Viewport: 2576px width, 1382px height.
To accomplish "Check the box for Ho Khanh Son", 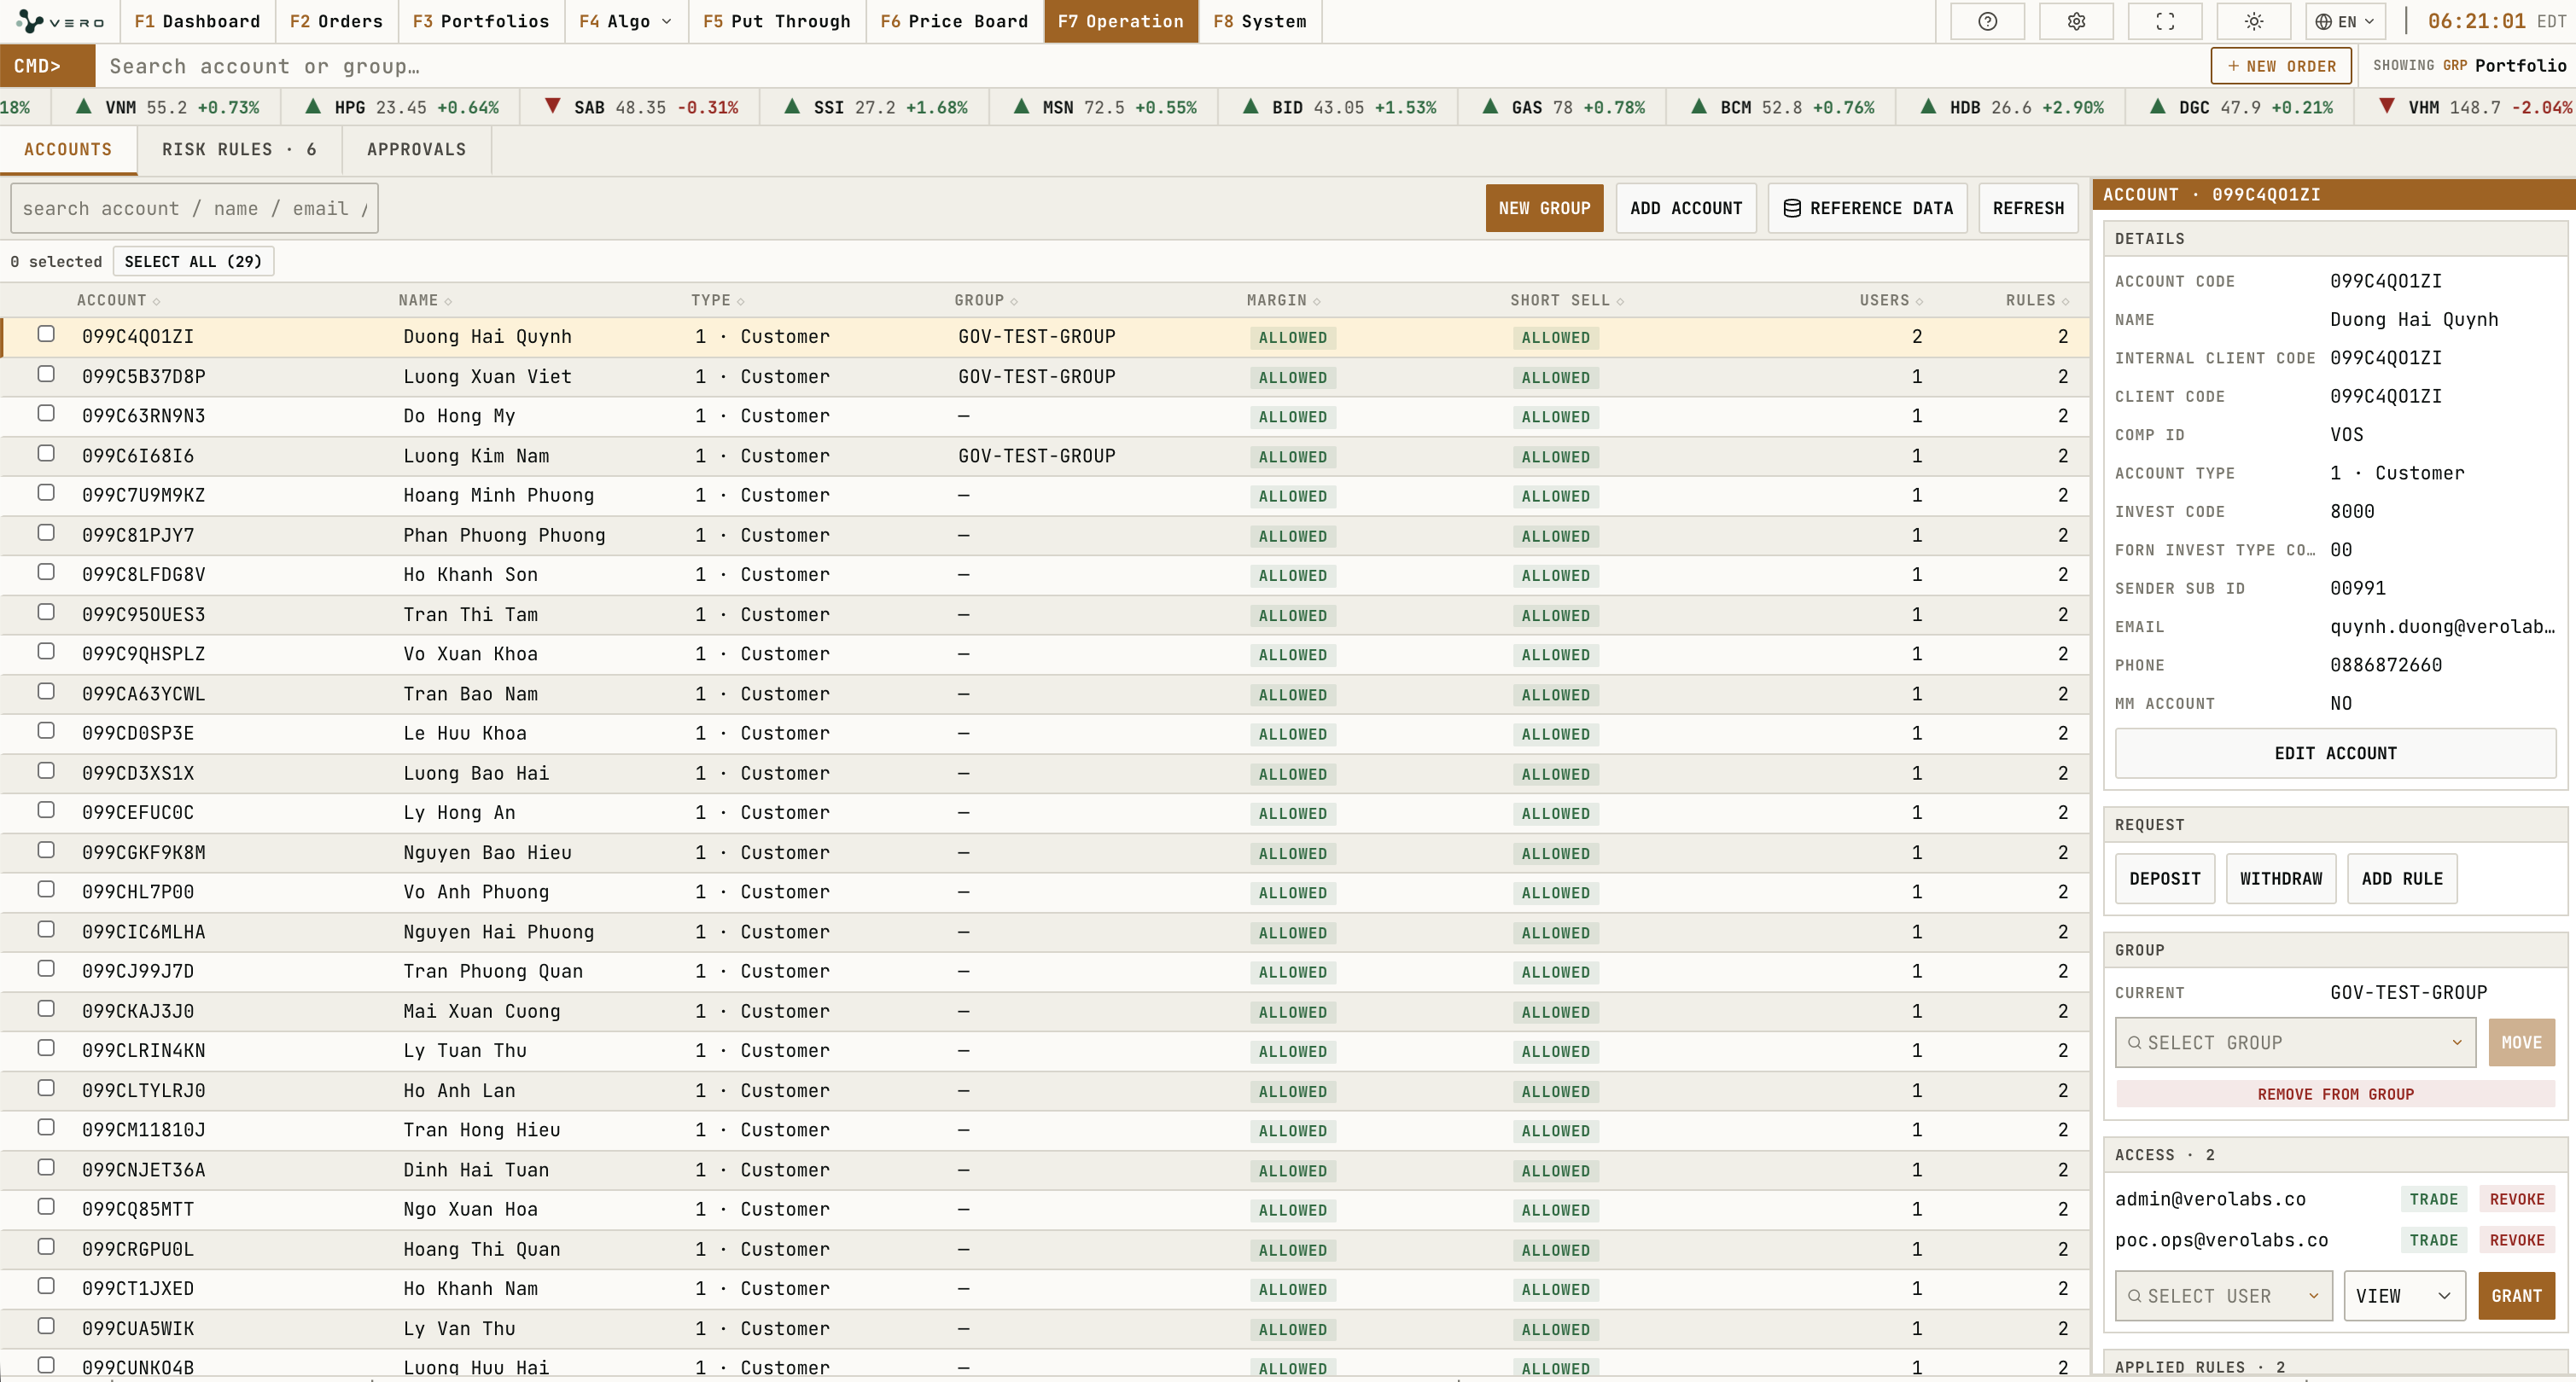I will [x=46, y=572].
